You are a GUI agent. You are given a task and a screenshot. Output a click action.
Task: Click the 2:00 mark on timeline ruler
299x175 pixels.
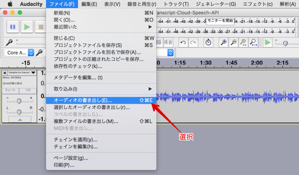[257, 63]
